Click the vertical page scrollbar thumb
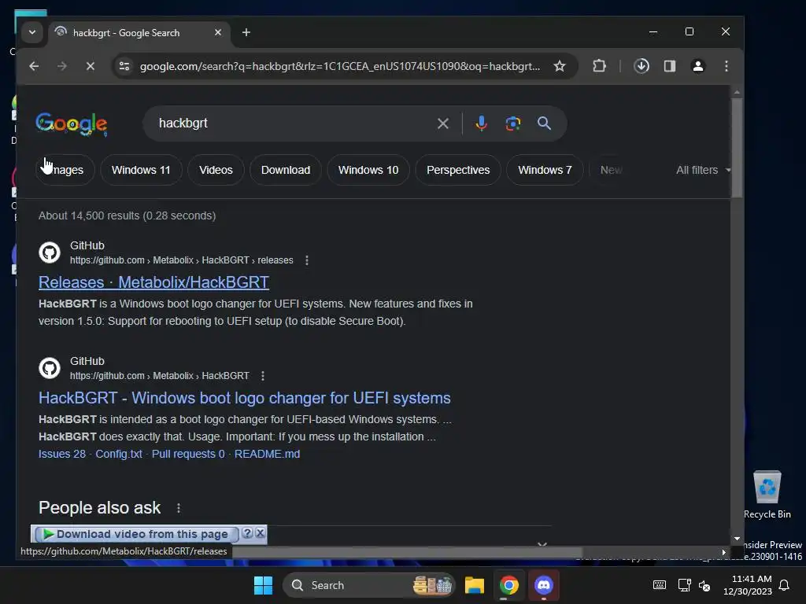The width and height of the screenshot is (806, 604). click(x=737, y=147)
